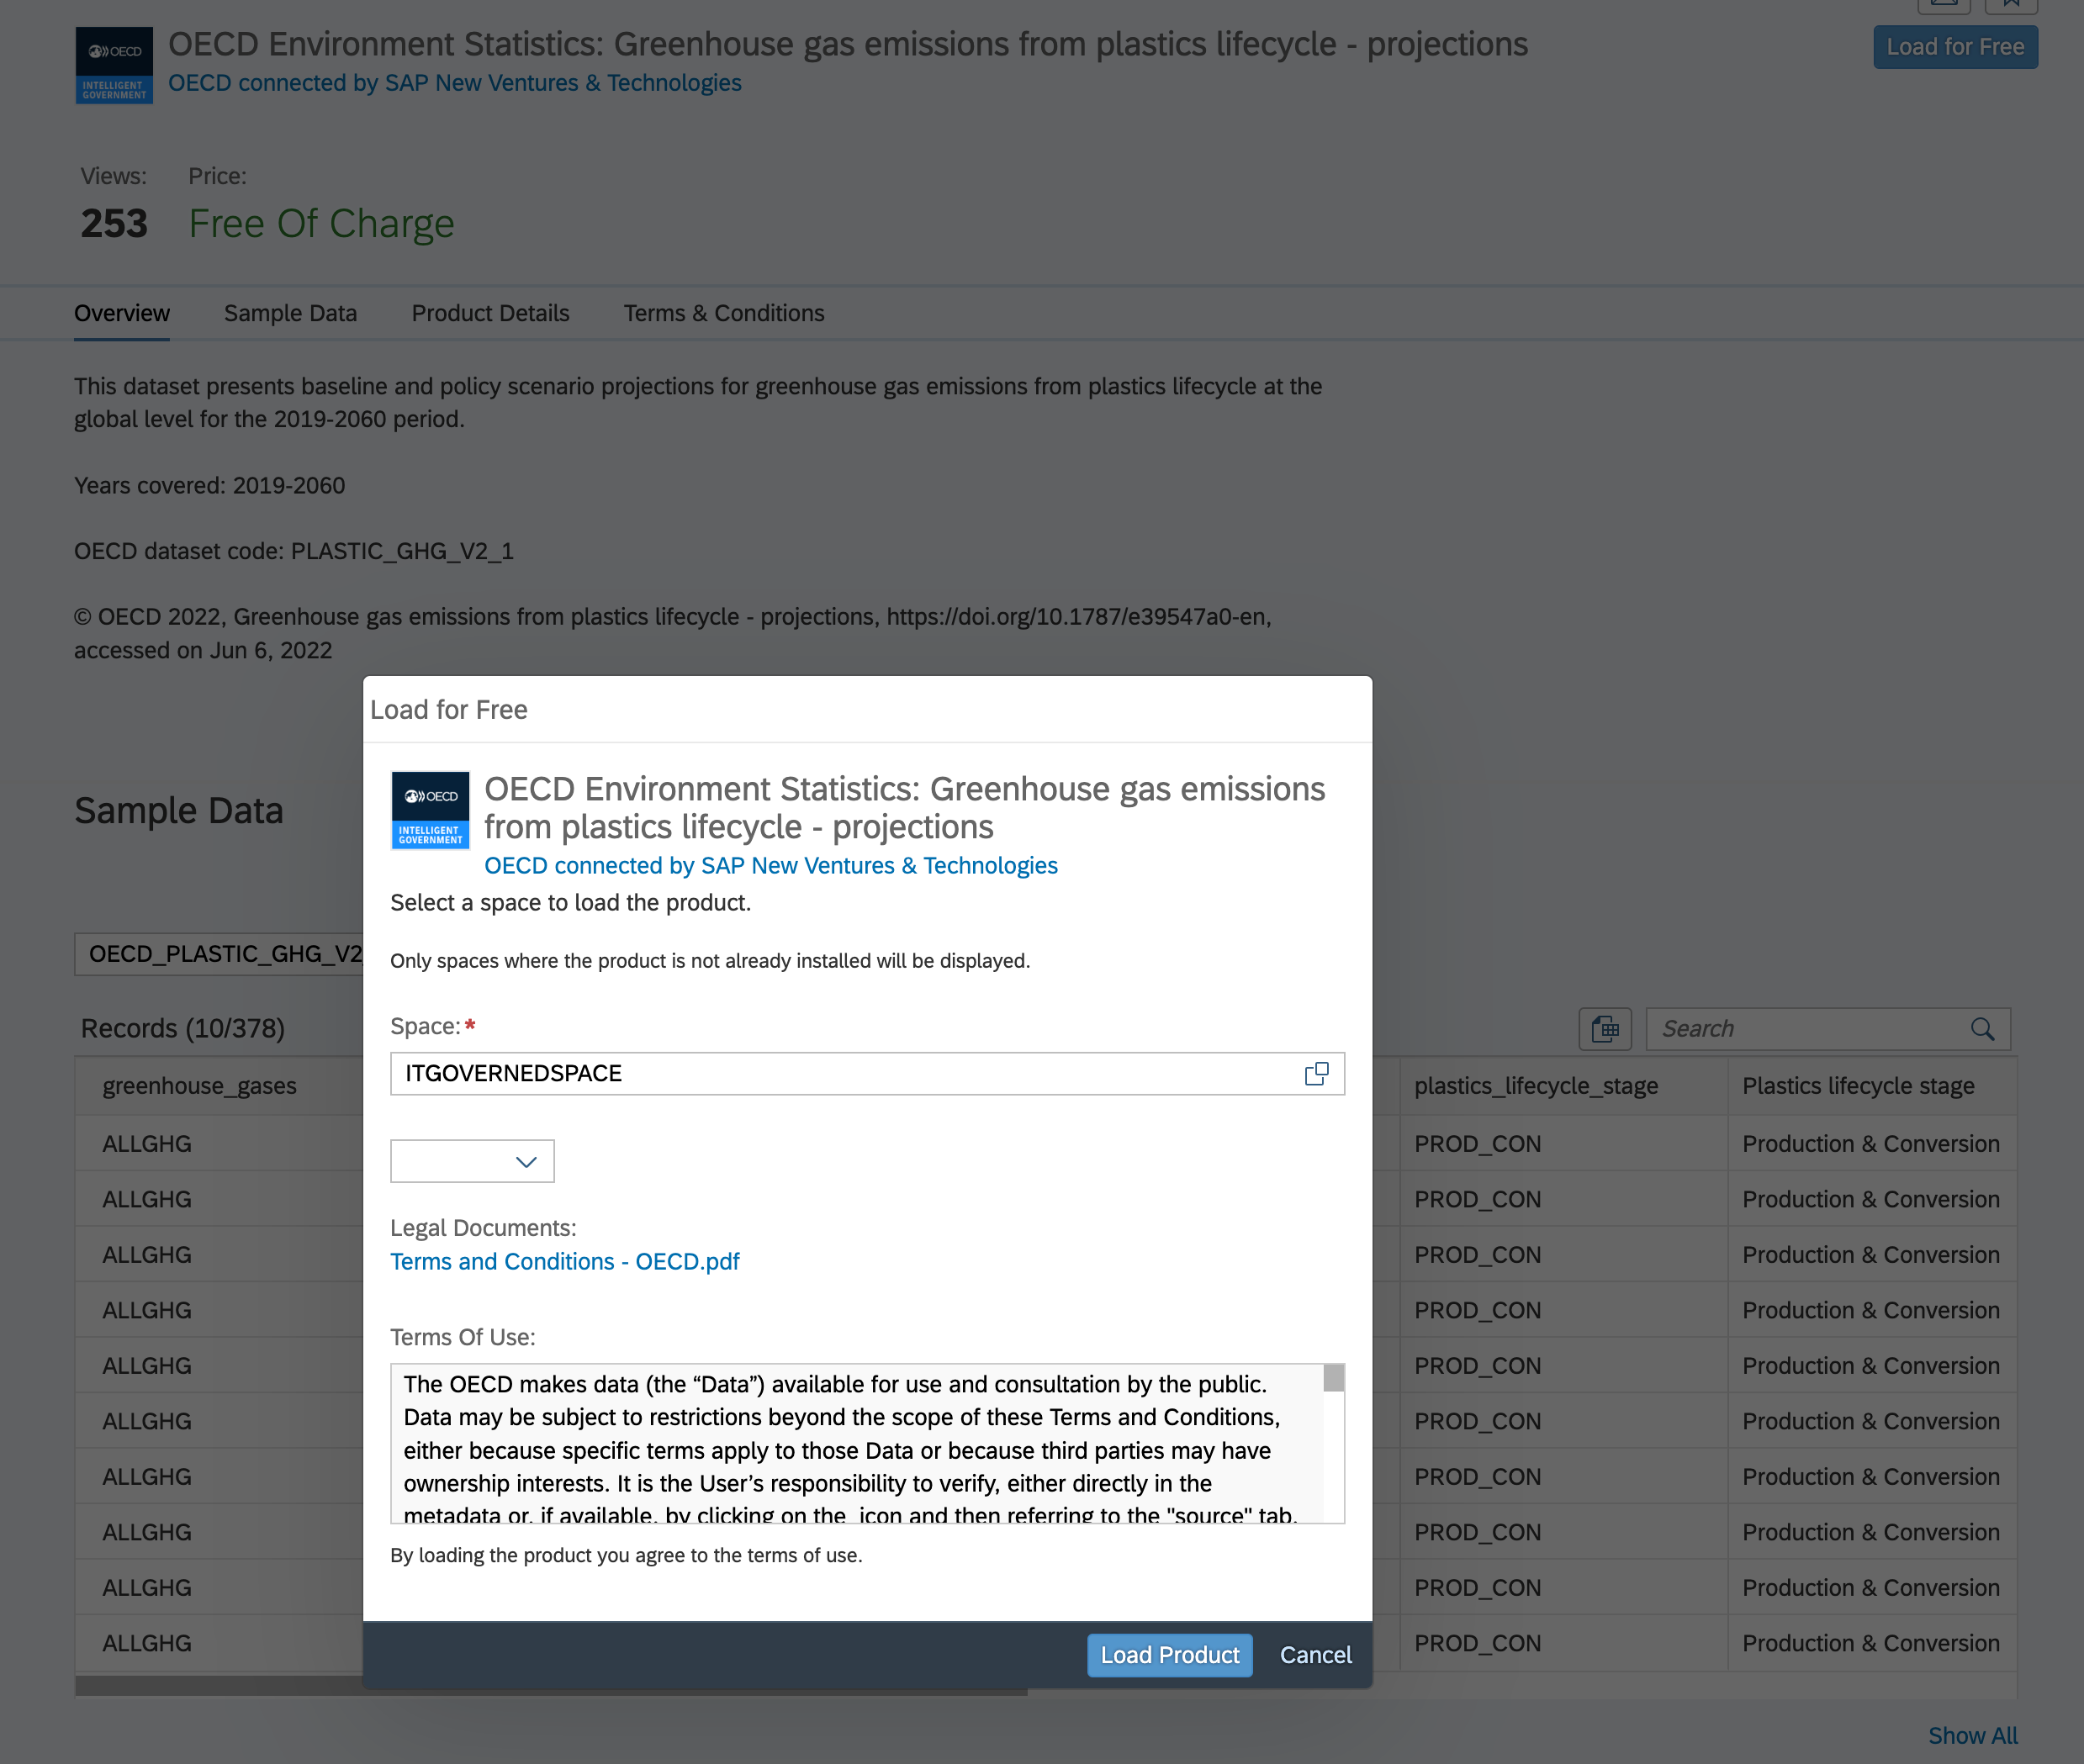Viewport: 2084px width, 1764px height.
Task: Click the Show All link
Action: 1973,1736
